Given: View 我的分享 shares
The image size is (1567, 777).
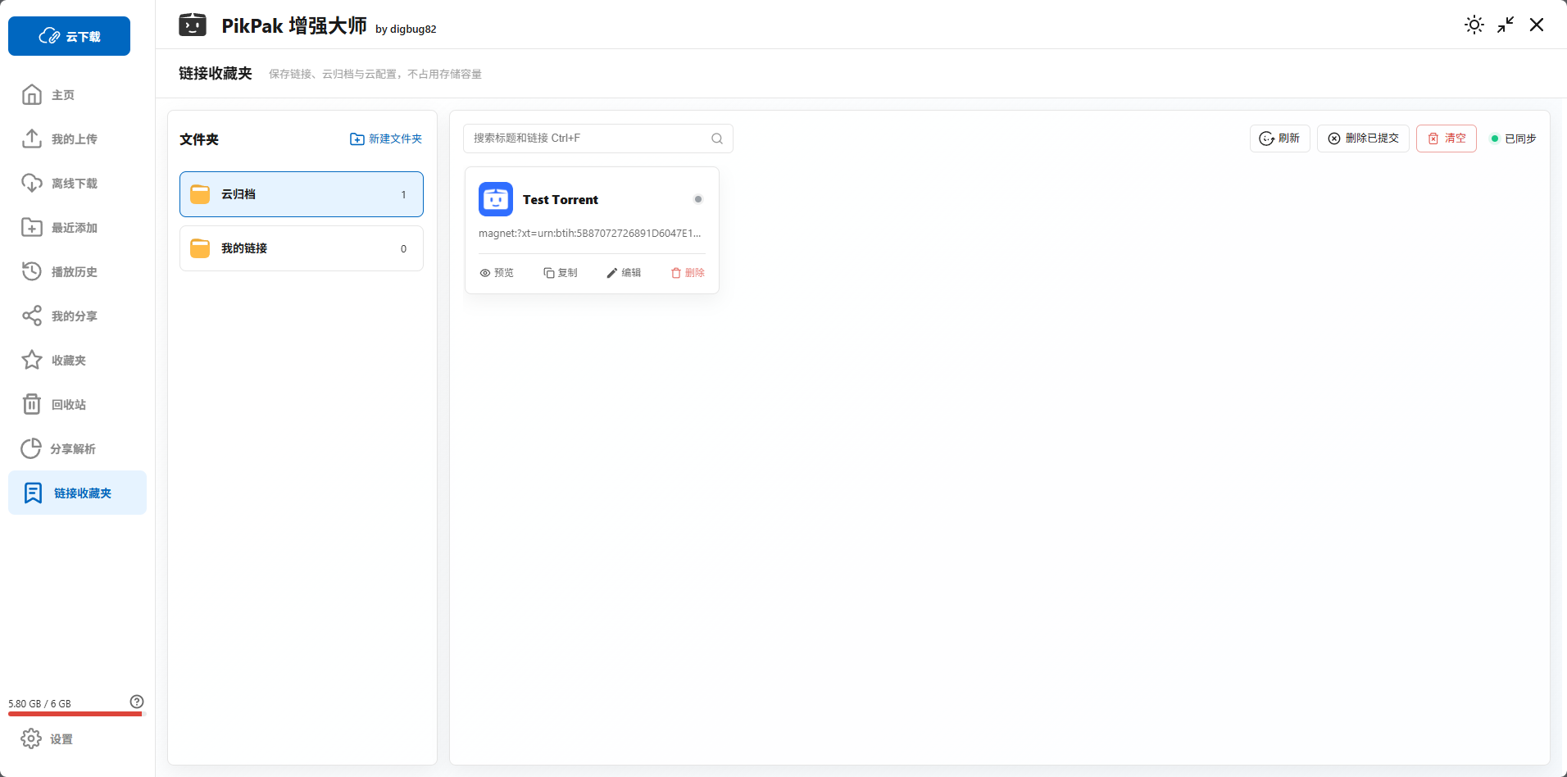Looking at the screenshot, I should 77,316.
